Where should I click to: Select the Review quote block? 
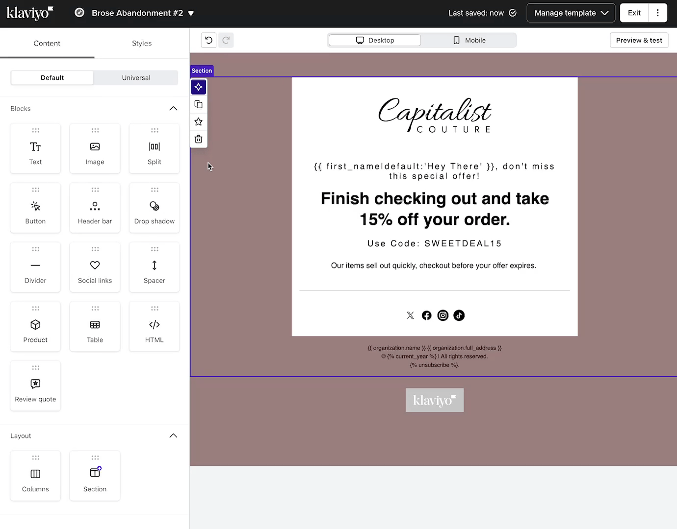tap(35, 385)
